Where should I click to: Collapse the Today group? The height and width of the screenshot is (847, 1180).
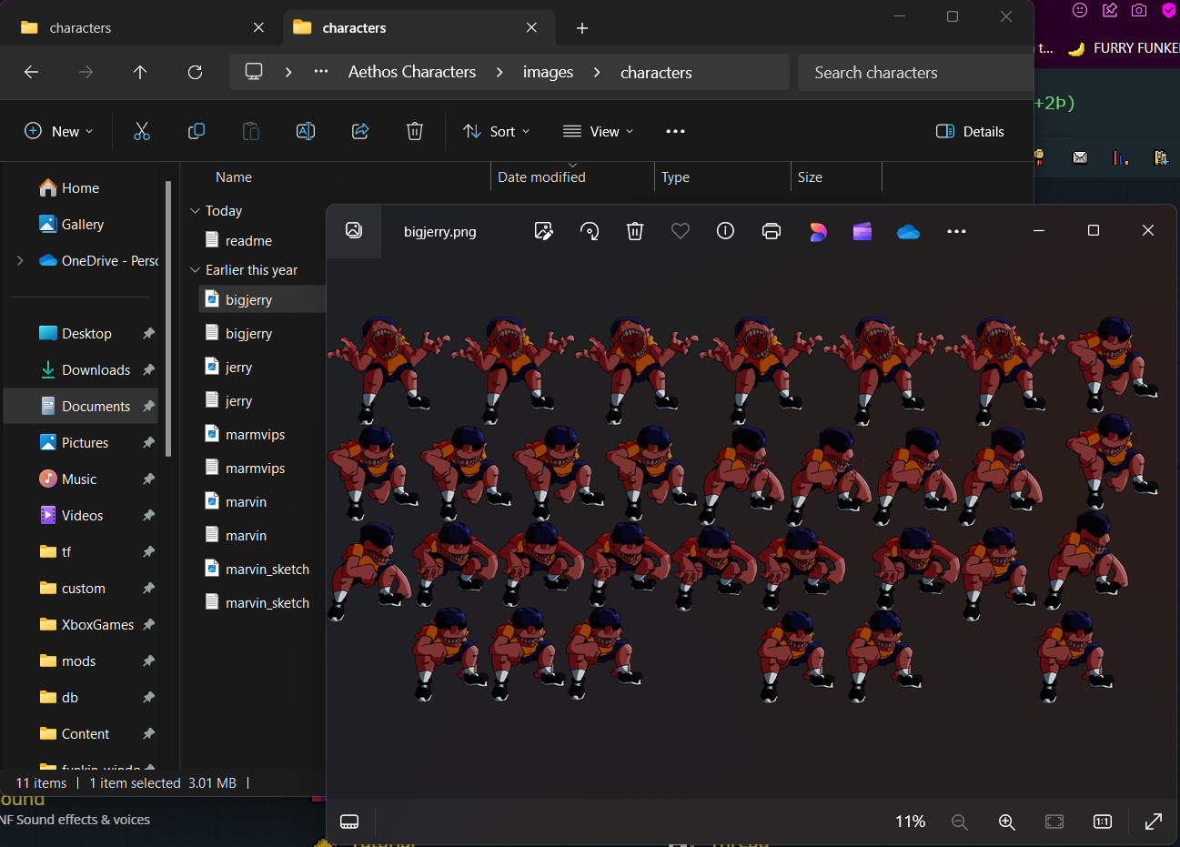tap(195, 210)
